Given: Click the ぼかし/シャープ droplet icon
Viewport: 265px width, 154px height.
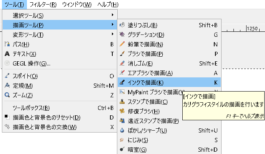Looking at the screenshot, I should click(122, 131).
